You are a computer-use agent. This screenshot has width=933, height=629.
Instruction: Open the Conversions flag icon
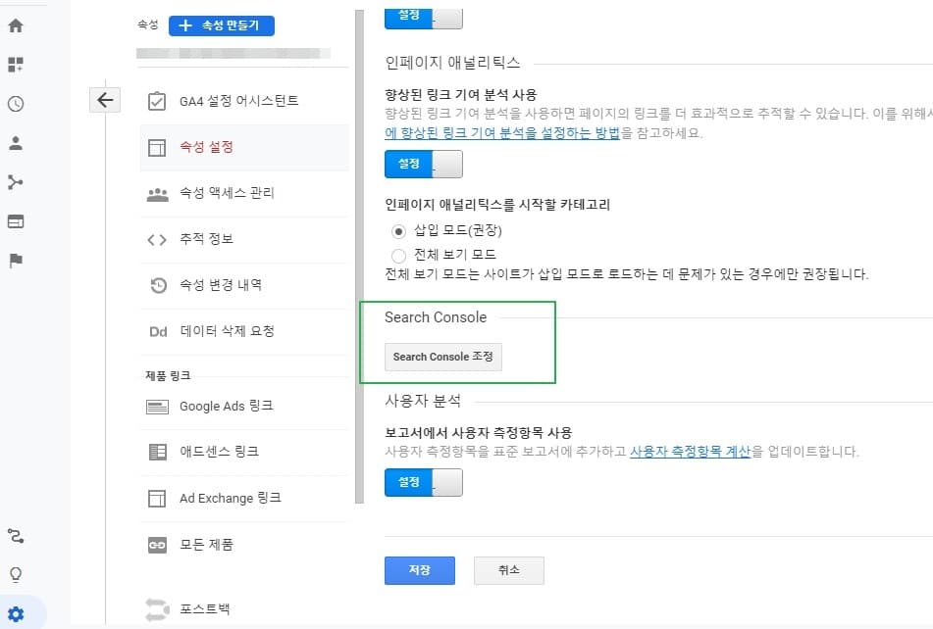pos(16,261)
